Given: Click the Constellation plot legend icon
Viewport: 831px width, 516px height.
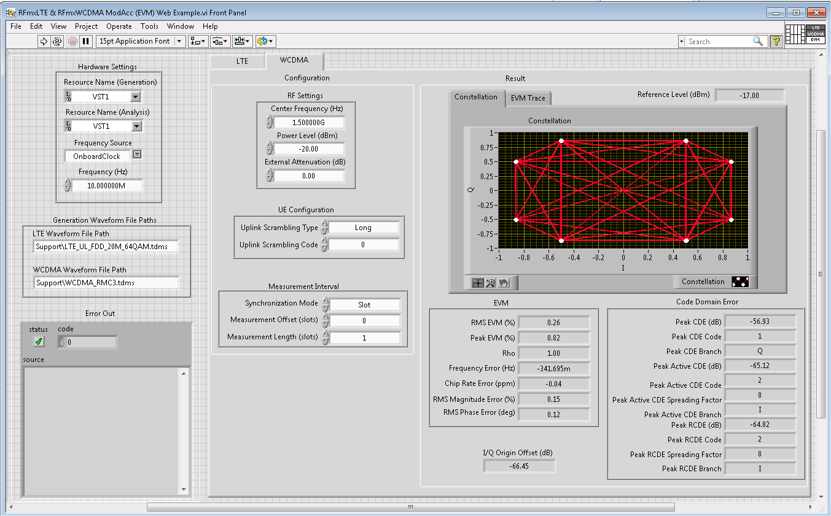Looking at the screenshot, I should pos(740,282).
